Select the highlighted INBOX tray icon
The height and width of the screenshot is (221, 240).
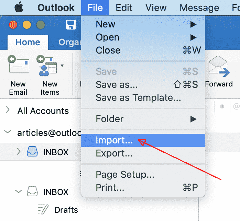tap(32, 151)
